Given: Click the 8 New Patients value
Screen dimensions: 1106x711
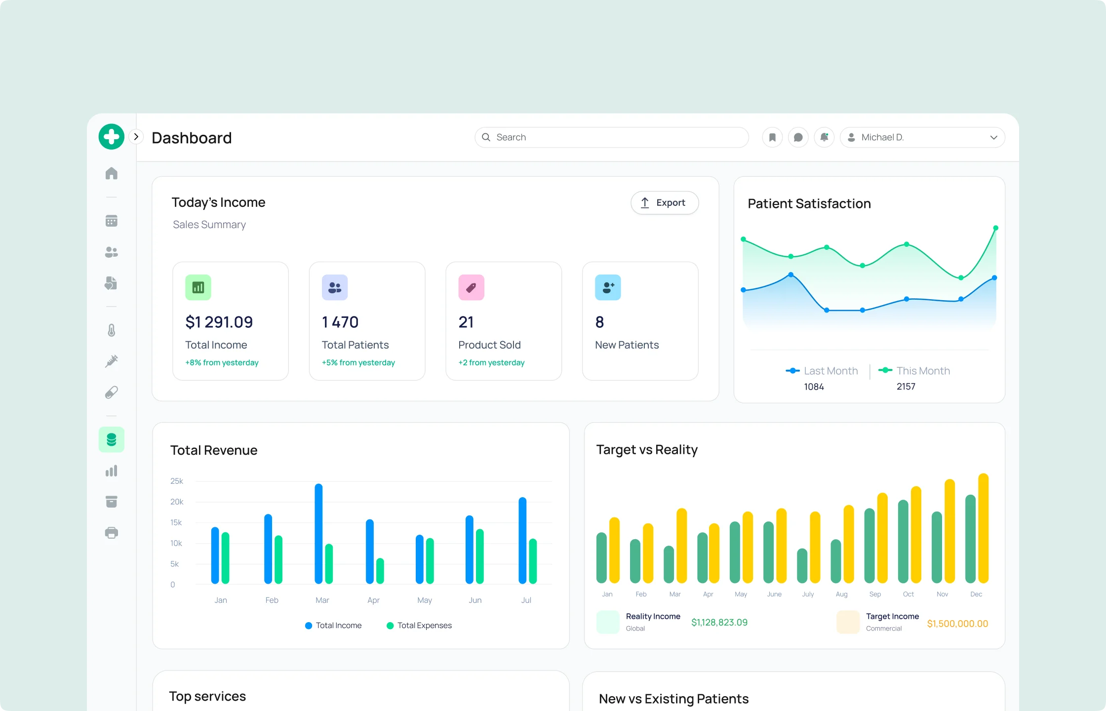Looking at the screenshot, I should [599, 322].
